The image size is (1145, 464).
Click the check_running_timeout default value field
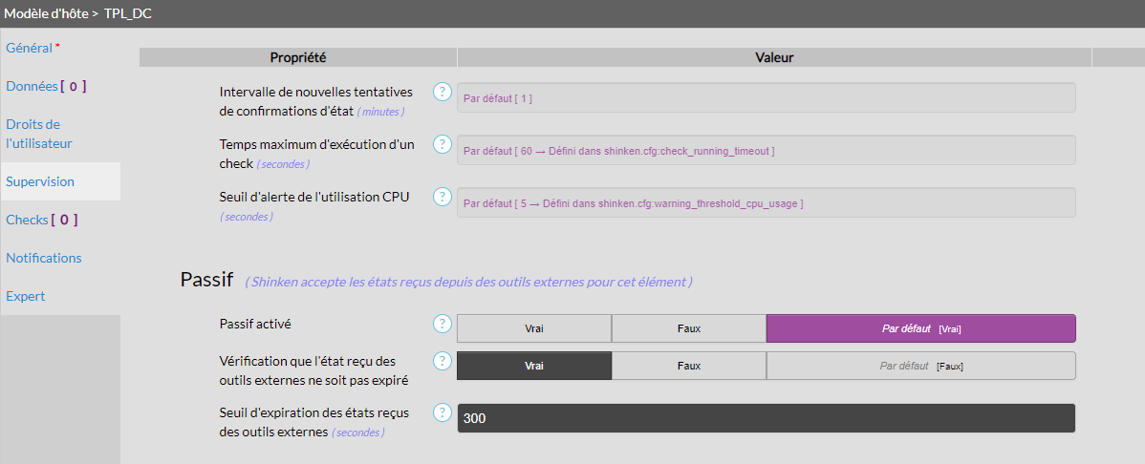click(766, 150)
